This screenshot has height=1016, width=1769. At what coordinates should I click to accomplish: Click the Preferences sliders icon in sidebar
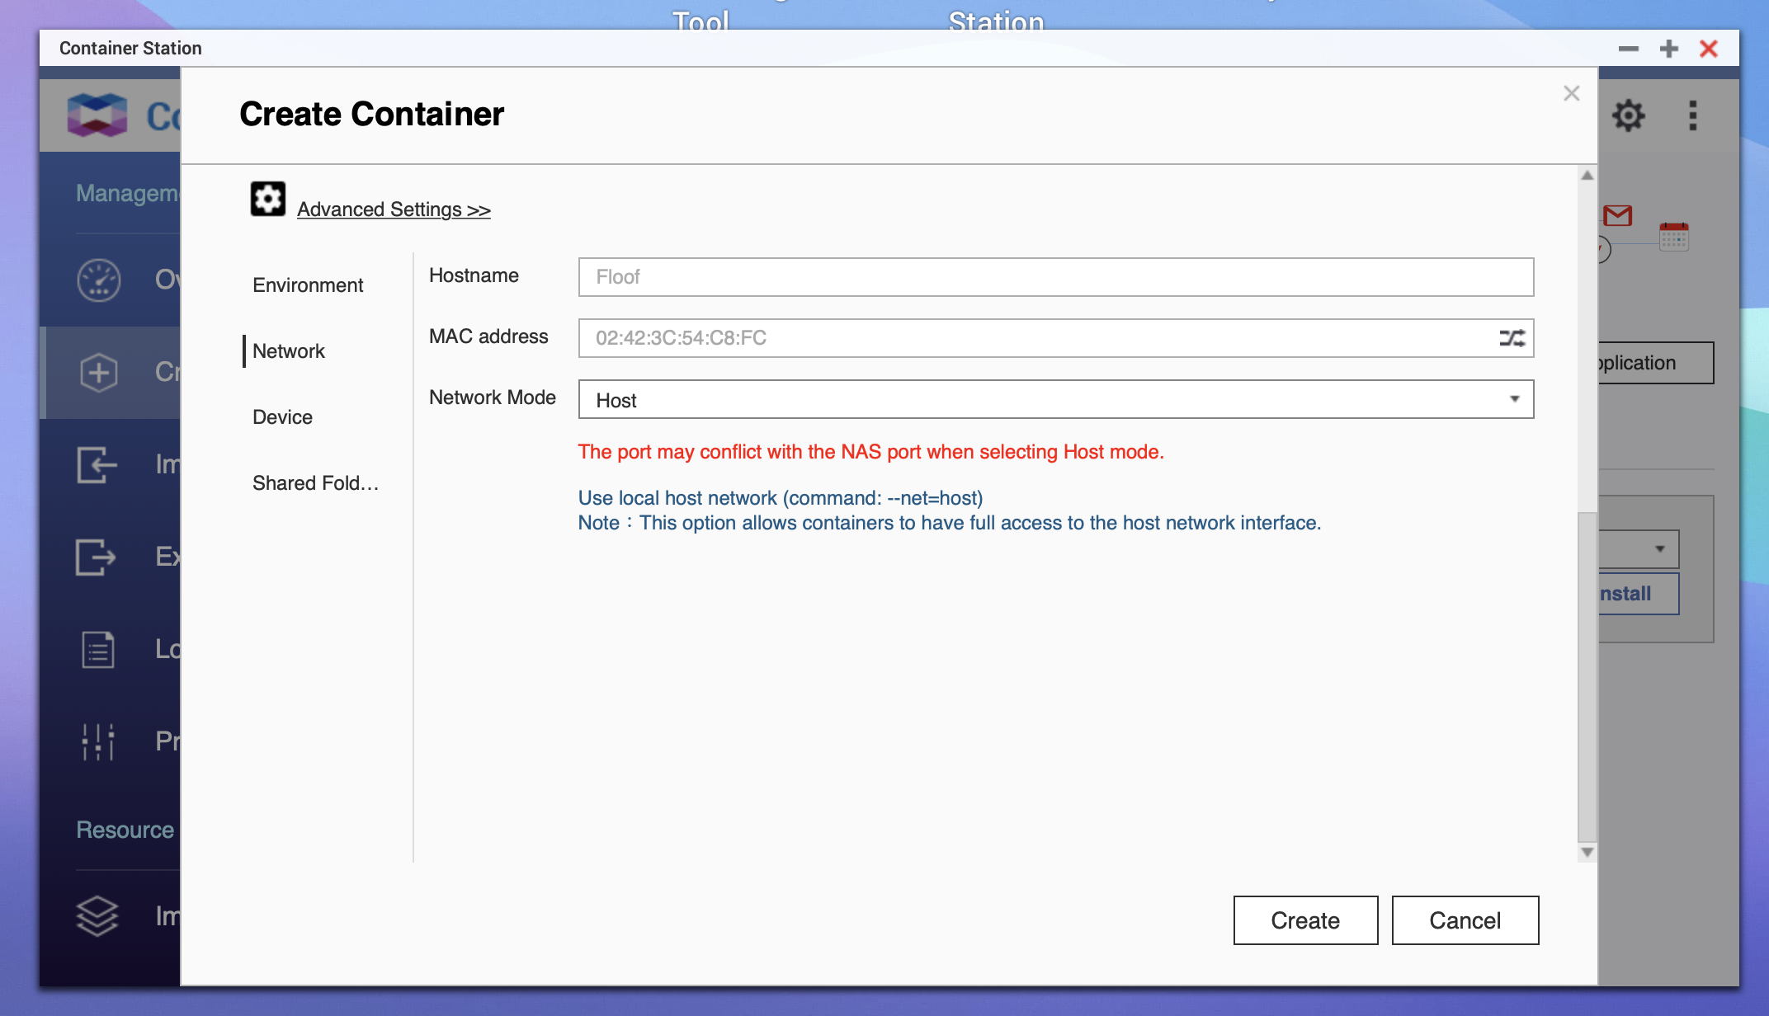[x=98, y=741]
